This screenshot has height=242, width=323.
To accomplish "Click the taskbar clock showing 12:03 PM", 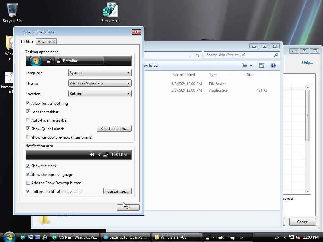I will pos(311,237).
